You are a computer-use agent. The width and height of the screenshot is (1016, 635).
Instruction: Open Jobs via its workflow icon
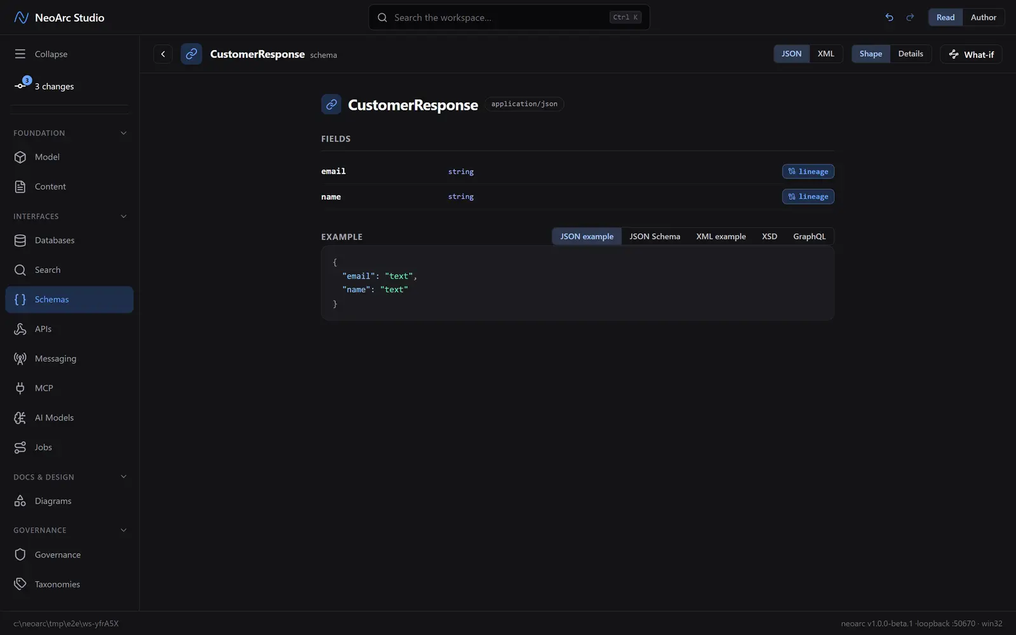[x=20, y=447]
